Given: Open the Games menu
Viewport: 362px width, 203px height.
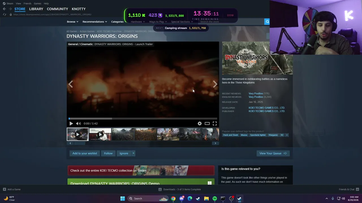Looking at the screenshot, I should pyautogui.click(x=38, y=3).
